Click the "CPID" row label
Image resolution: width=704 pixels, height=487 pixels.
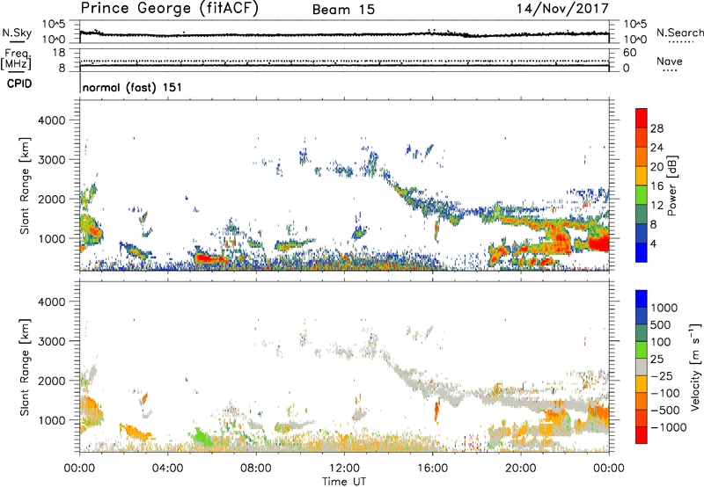(19, 84)
